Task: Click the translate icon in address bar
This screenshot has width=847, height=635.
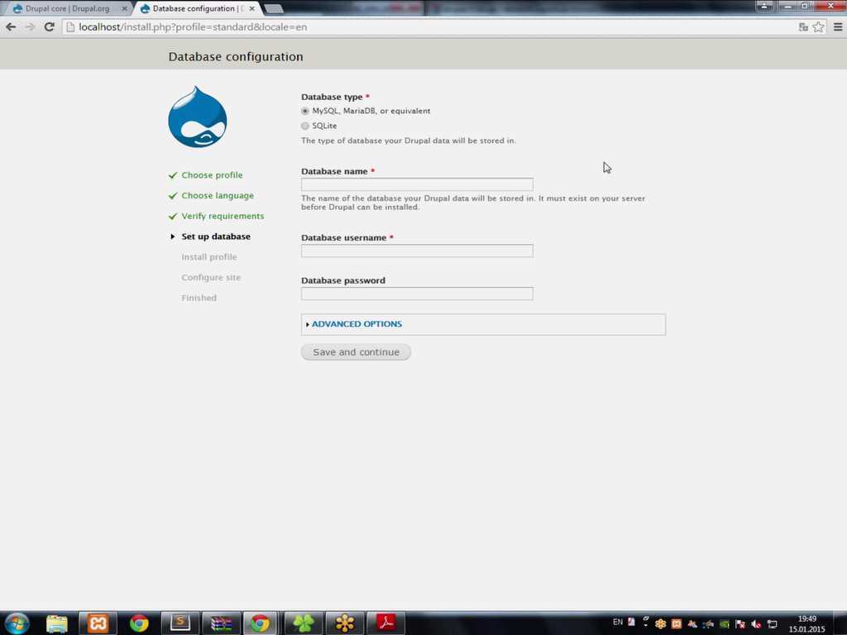Action: click(803, 27)
